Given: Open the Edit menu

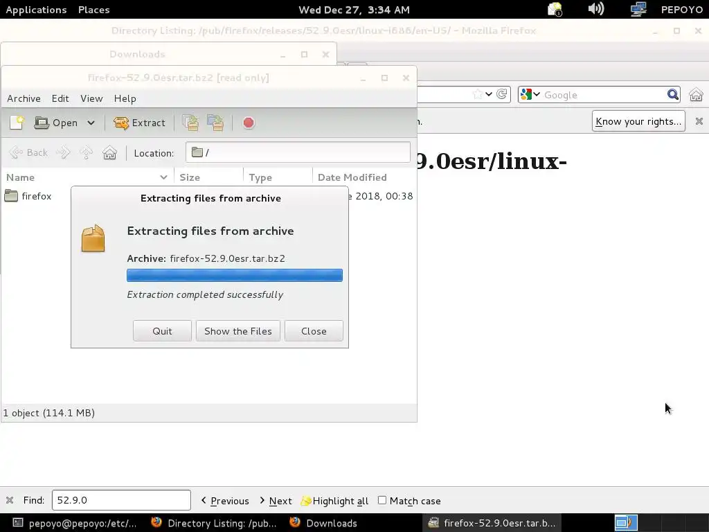Looking at the screenshot, I should pyautogui.click(x=60, y=98).
